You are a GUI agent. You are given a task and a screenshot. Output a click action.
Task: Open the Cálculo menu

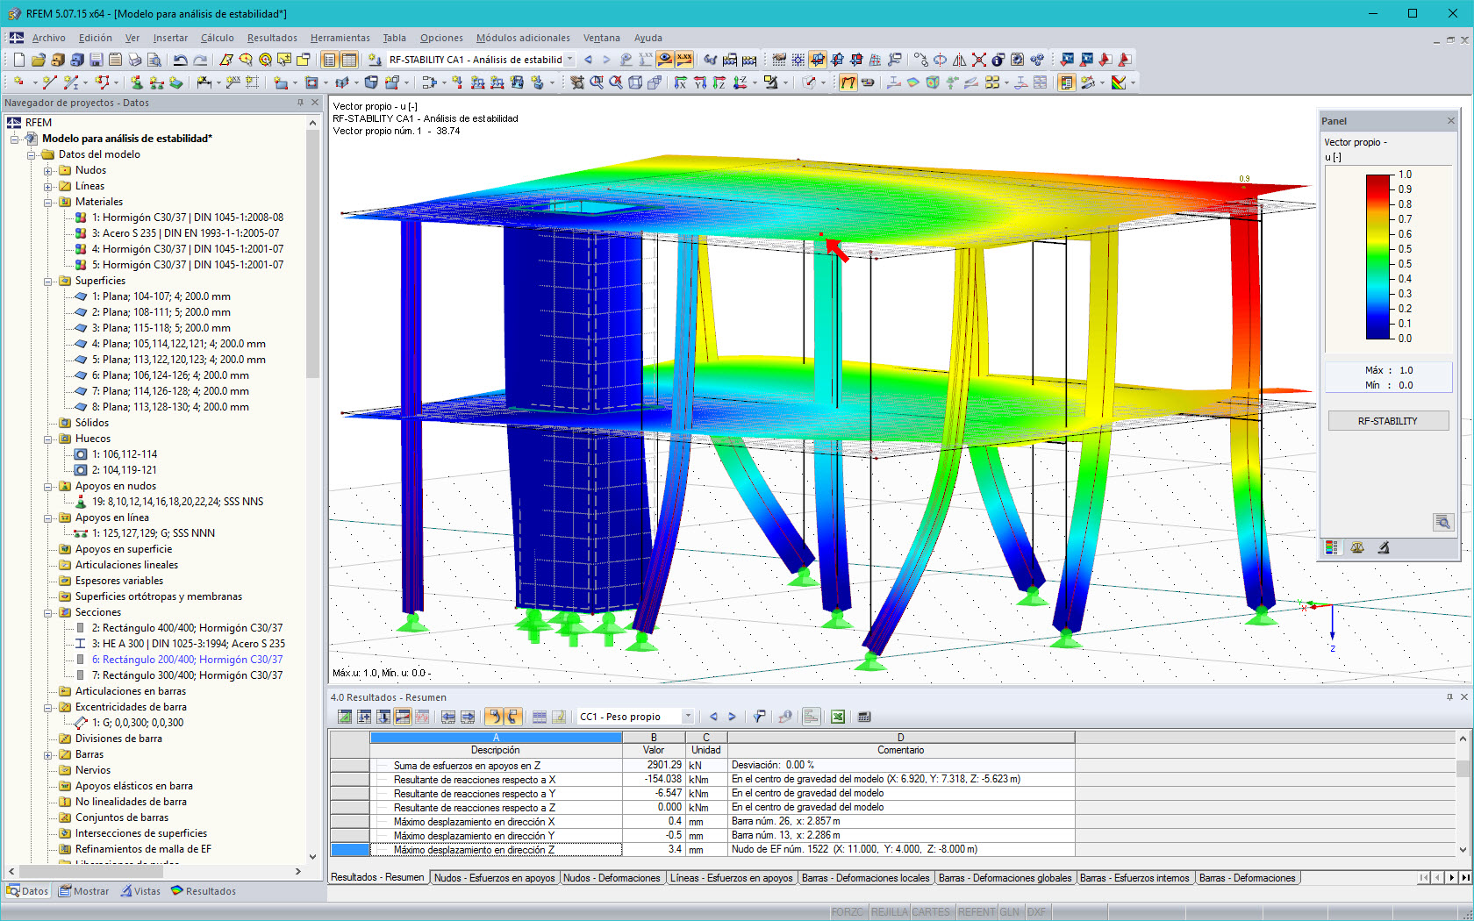(218, 38)
